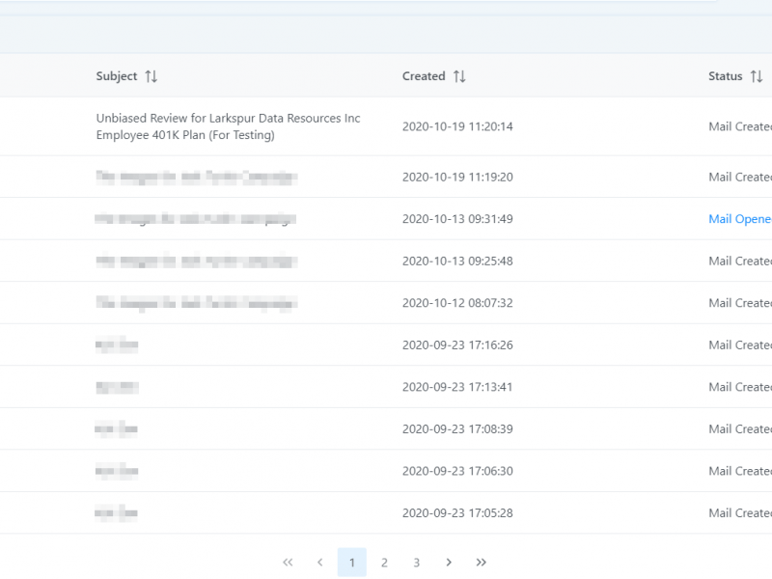Navigate to page 3
The width and height of the screenshot is (772, 579).
pos(417,563)
